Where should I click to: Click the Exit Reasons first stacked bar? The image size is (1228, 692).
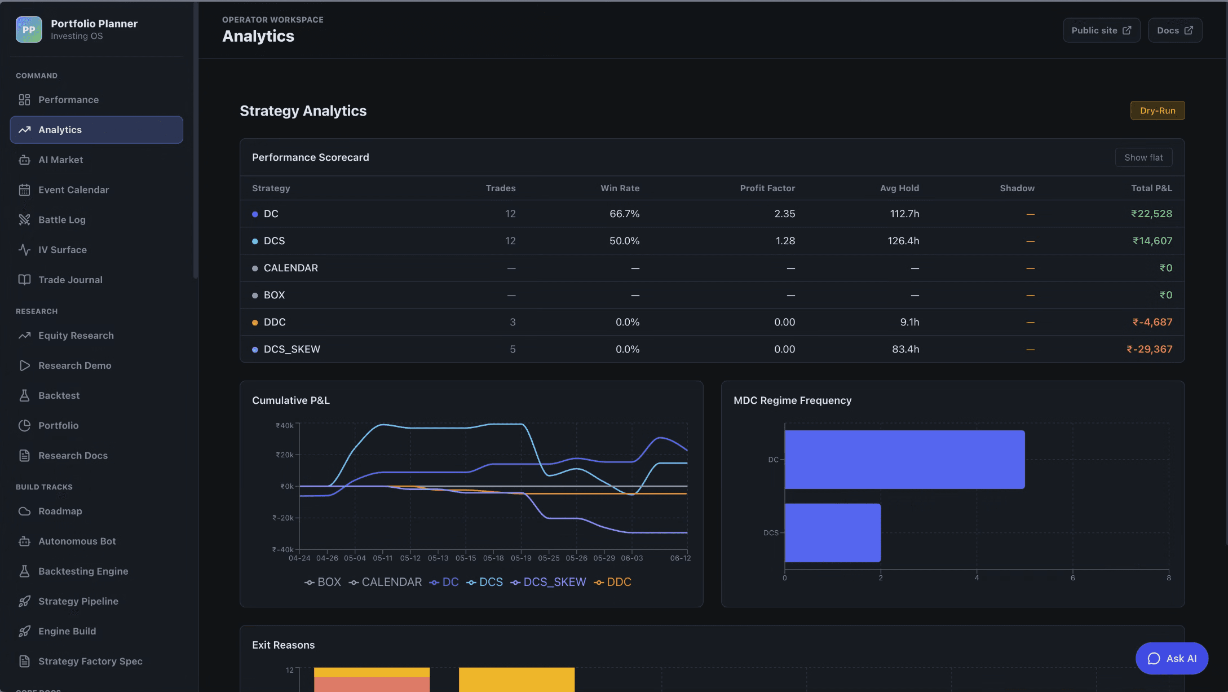(372, 680)
